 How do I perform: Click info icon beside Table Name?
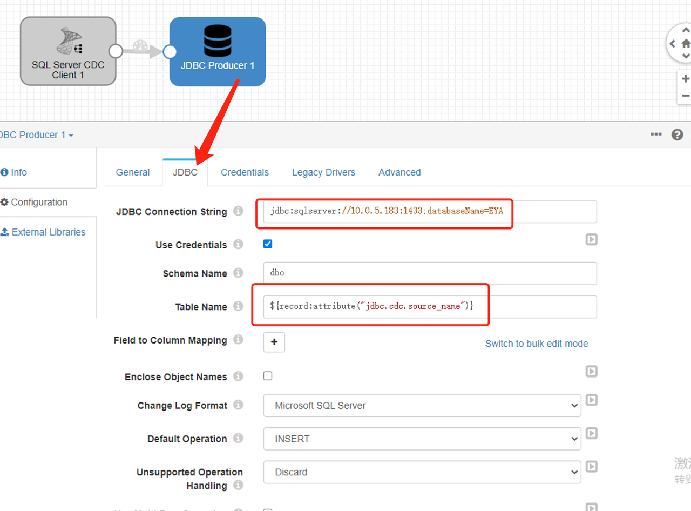pos(238,306)
